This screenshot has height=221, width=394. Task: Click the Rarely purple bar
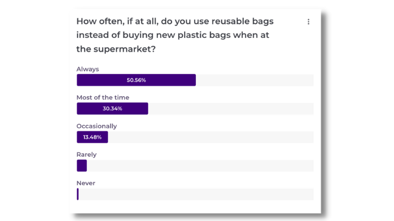pos(82,166)
